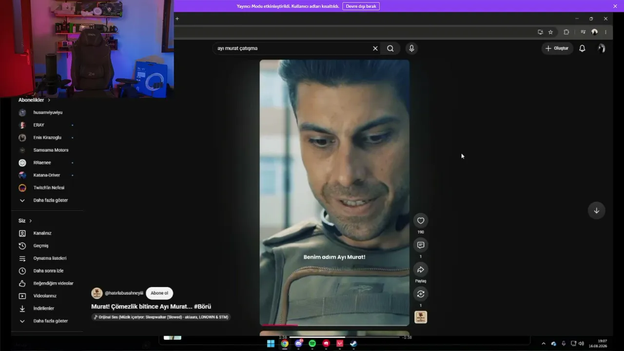The image size is (624, 351).
Task: Open a new browser tab
Action: (177, 19)
